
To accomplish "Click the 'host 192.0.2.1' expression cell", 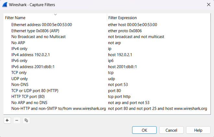I will point(120,55).
